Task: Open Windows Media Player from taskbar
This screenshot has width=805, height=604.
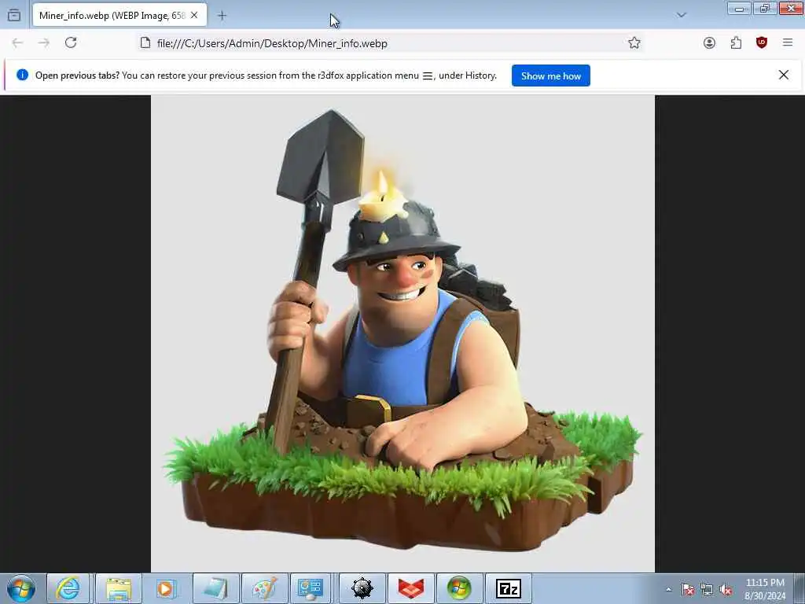Action: 166,588
